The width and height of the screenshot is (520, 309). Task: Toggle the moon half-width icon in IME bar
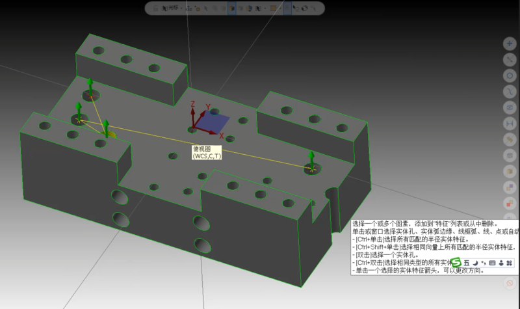click(x=475, y=263)
